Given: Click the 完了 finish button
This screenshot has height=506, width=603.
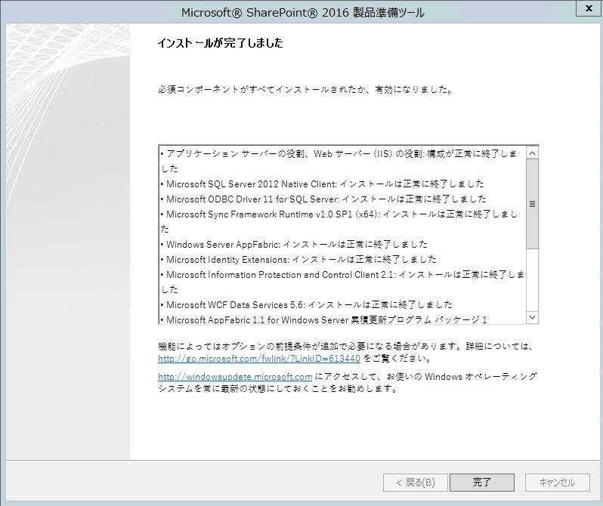Looking at the screenshot, I should click(482, 482).
